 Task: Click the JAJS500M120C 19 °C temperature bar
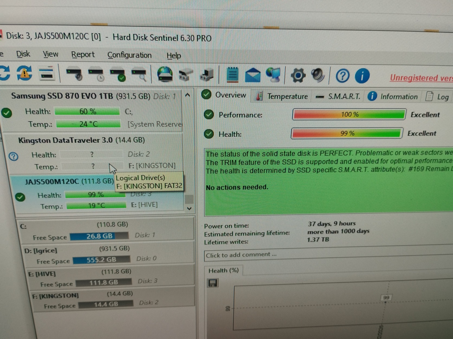click(96, 205)
